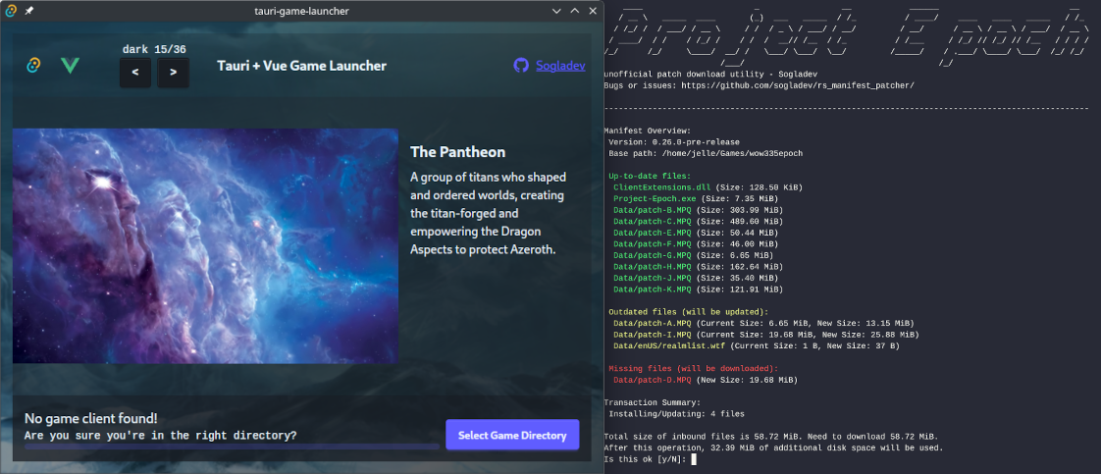This screenshot has width=1101, height=474.
Task: Click the Tauri logo icon
Action: 33,66
